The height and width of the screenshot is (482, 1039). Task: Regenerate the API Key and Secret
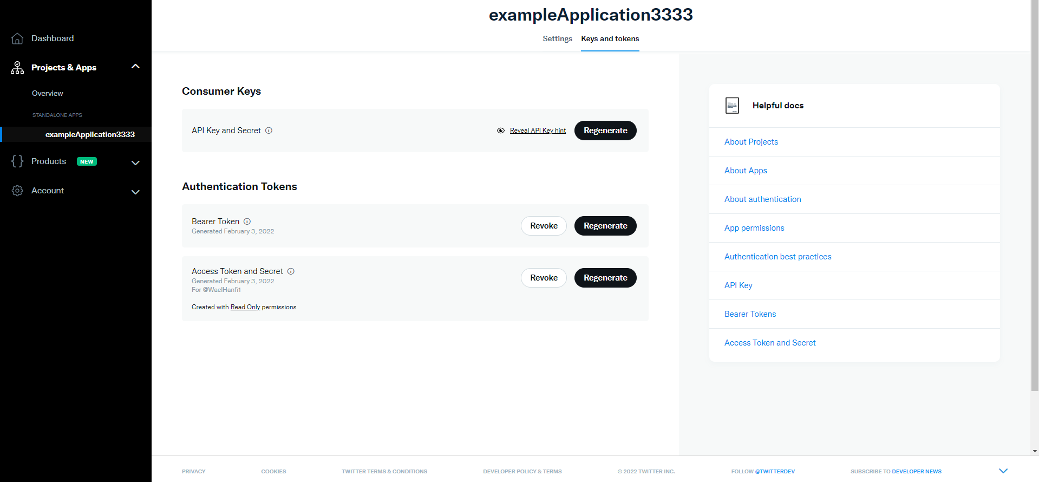(x=605, y=131)
